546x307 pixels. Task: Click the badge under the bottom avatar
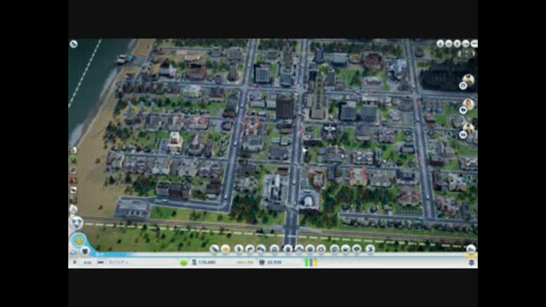click(x=463, y=134)
